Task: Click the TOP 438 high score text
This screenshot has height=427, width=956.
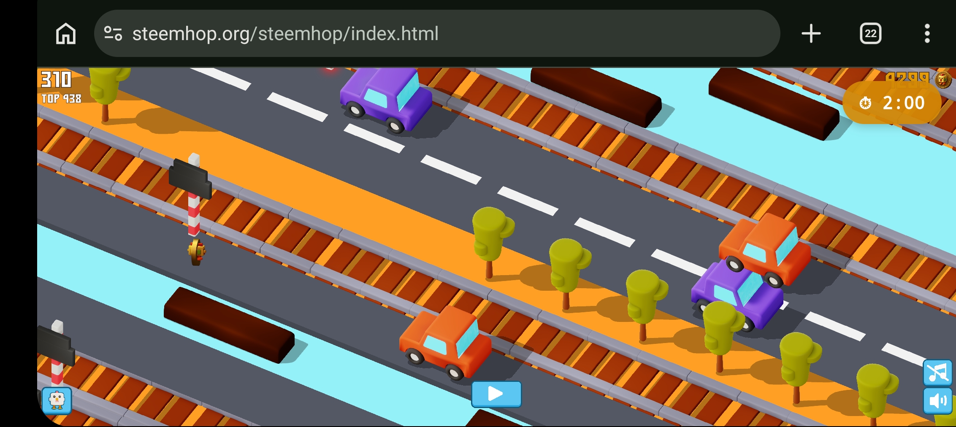Action: click(x=61, y=99)
